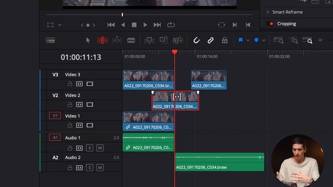Solo the Audio 2 track
This screenshot has width=333, height=187.
(89, 168)
